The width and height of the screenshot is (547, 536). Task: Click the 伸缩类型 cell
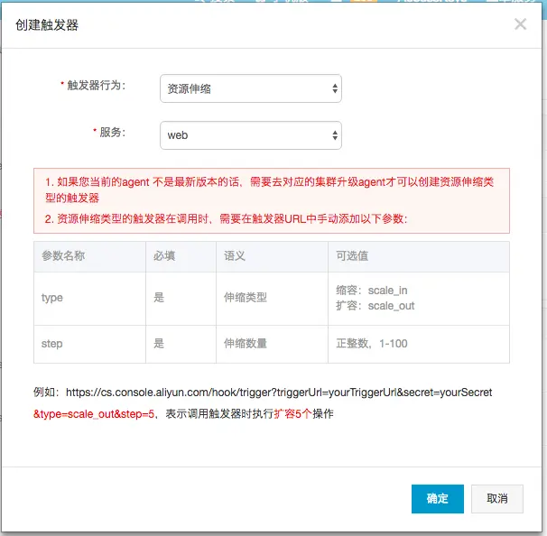click(272, 298)
